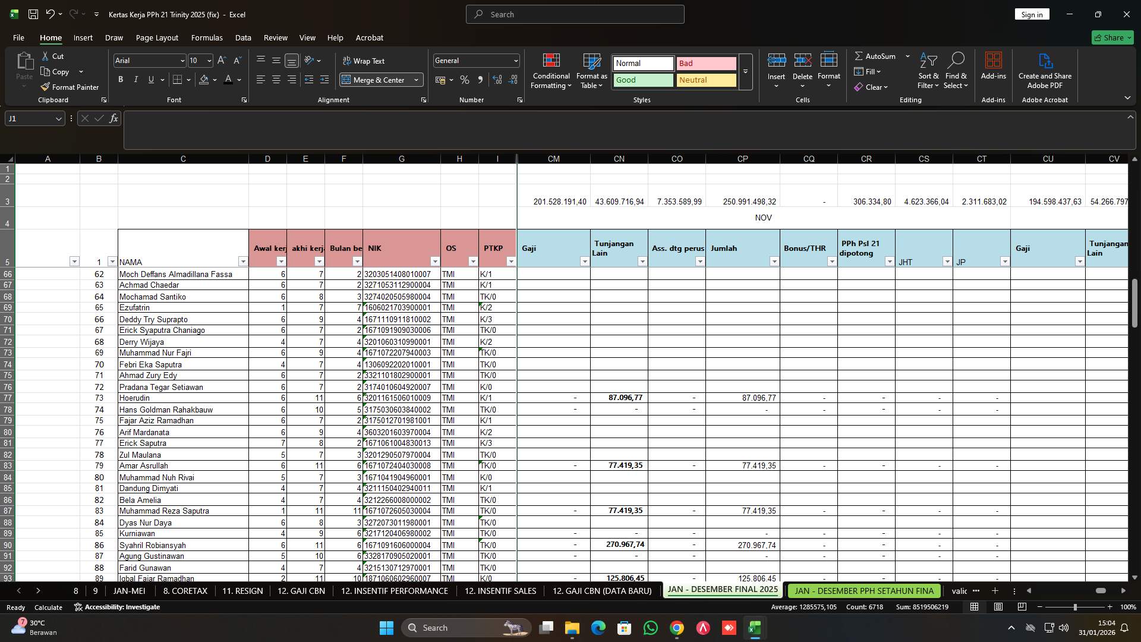Increase decimal places
The image size is (1141, 642).
point(497,80)
